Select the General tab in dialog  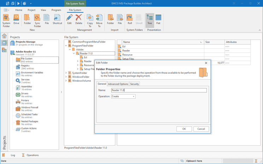[x=102, y=84]
